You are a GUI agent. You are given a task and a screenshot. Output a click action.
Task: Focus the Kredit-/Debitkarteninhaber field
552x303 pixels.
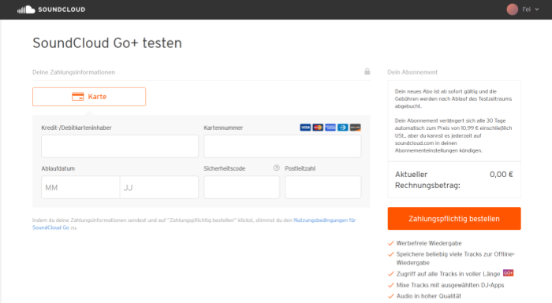point(120,146)
